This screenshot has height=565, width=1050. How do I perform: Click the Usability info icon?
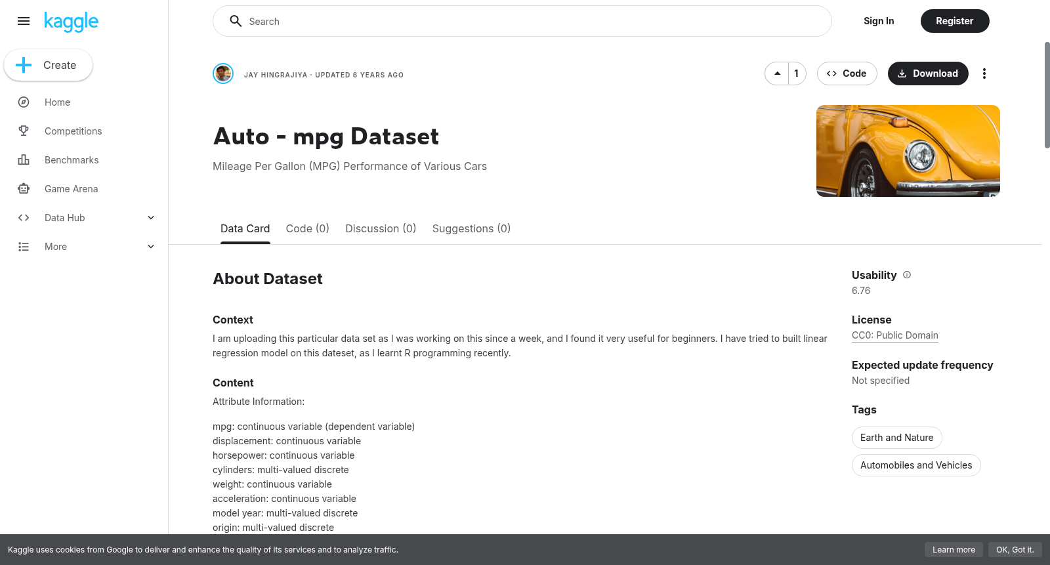[x=907, y=275]
